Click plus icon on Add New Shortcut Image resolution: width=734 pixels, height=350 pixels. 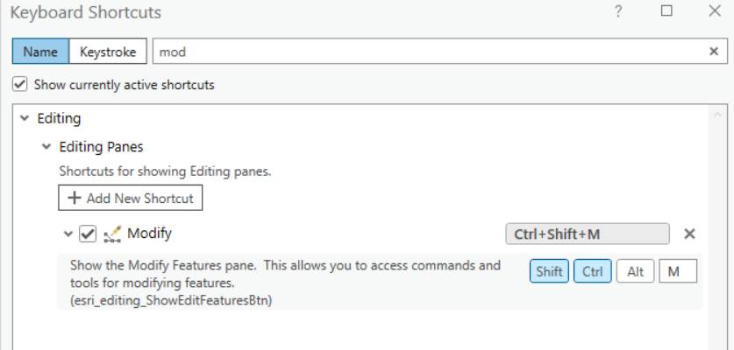coord(75,198)
